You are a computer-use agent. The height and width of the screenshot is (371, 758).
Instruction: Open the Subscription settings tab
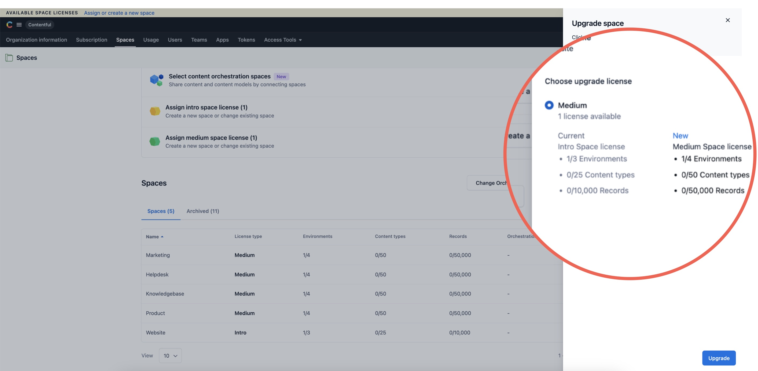(91, 39)
